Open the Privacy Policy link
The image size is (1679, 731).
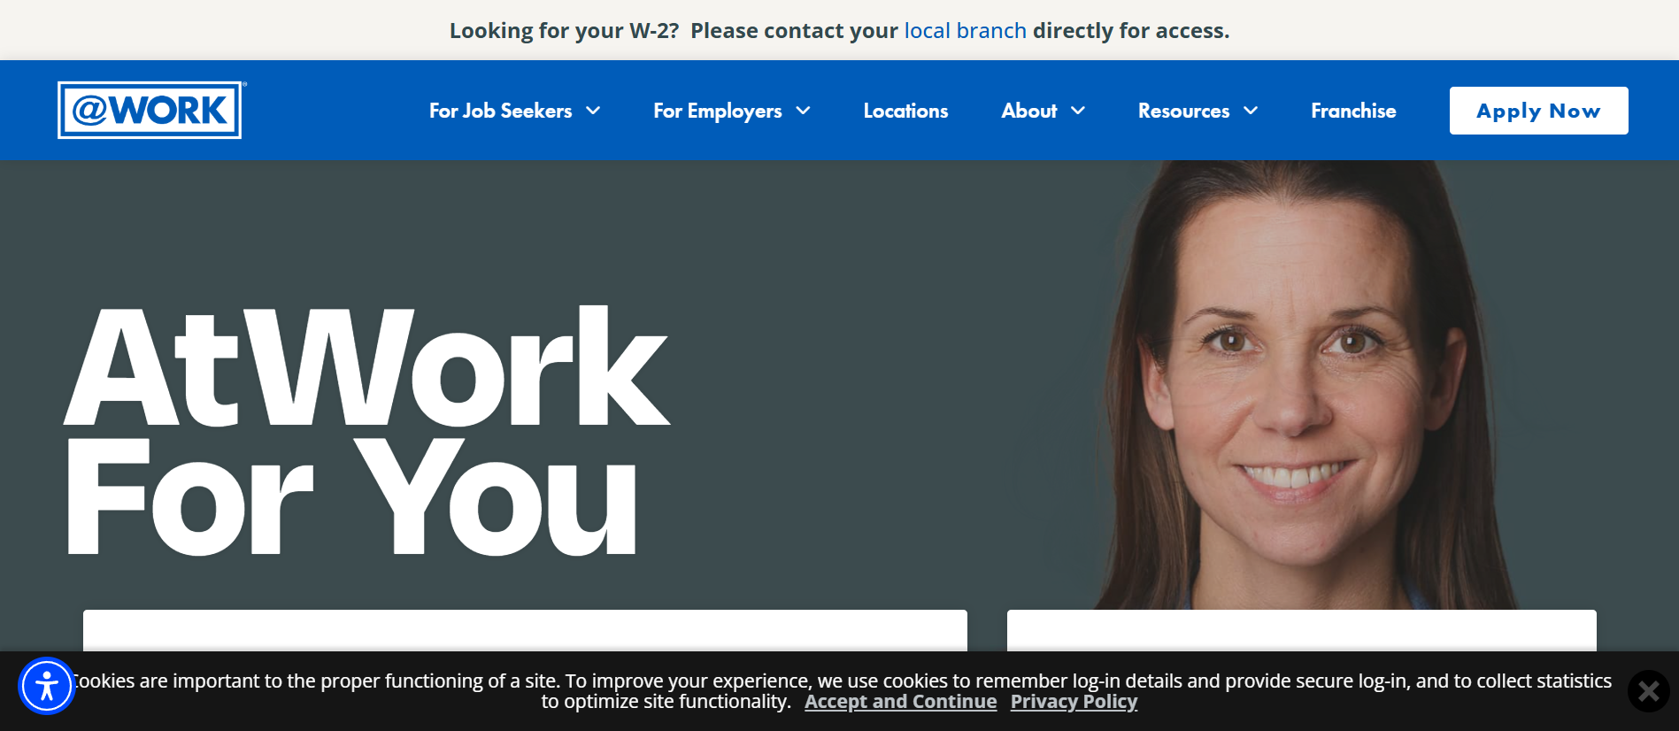click(x=1074, y=702)
